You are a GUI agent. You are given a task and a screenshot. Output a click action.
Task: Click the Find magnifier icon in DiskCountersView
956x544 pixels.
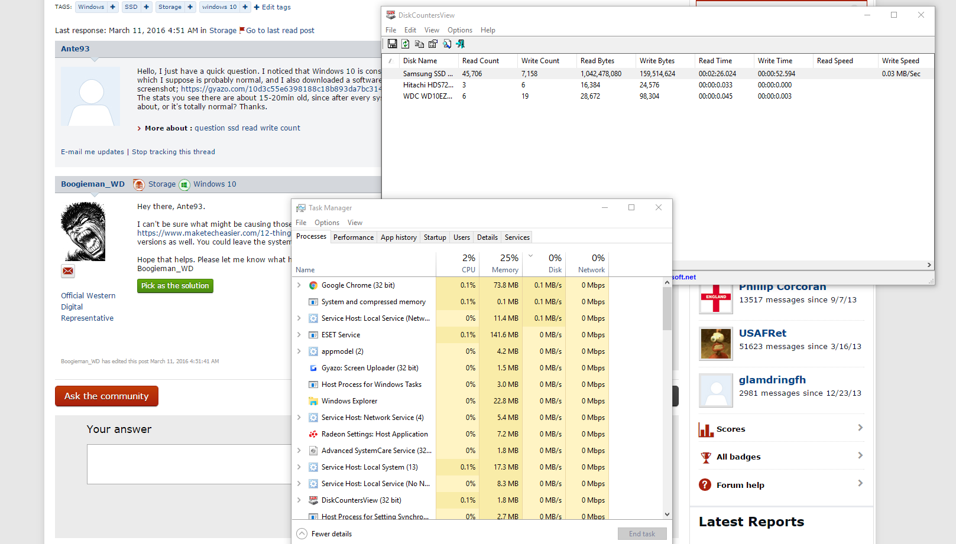(447, 44)
